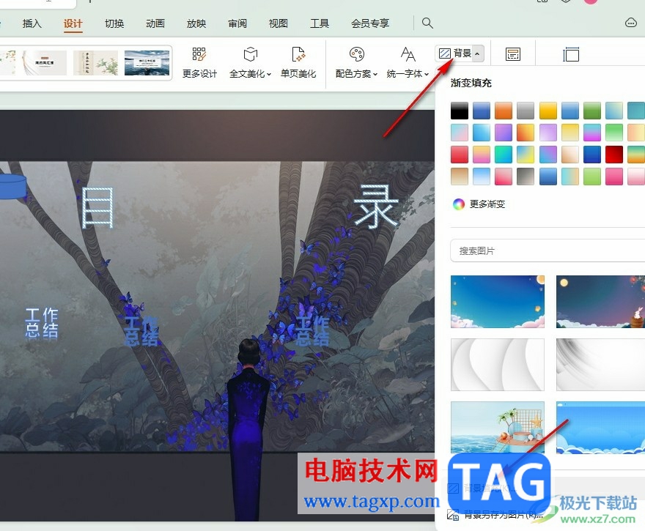Choose the gray gradient swatch, first row
The height and width of the screenshot is (531, 645).
click(526, 111)
